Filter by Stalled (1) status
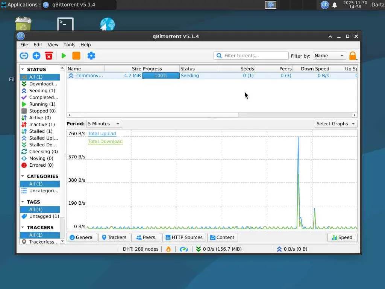The width and height of the screenshot is (385, 289). click(40, 131)
